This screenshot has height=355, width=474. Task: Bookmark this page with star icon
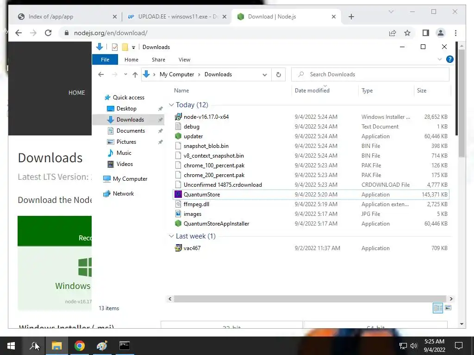point(407,33)
